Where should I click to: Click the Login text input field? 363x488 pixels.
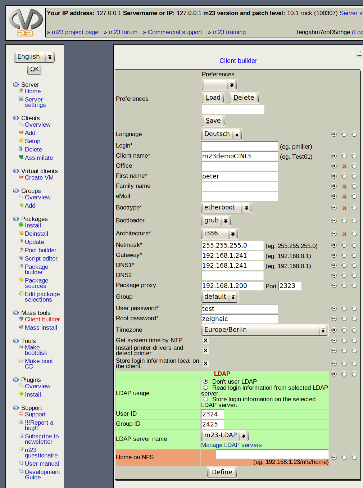[x=239, y=146]
